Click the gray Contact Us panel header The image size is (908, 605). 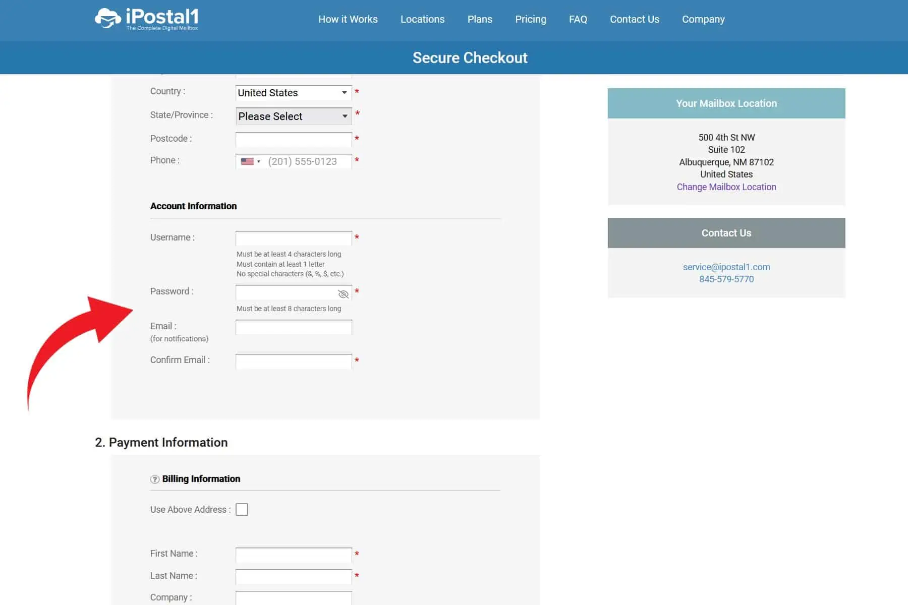click(726, 233)
